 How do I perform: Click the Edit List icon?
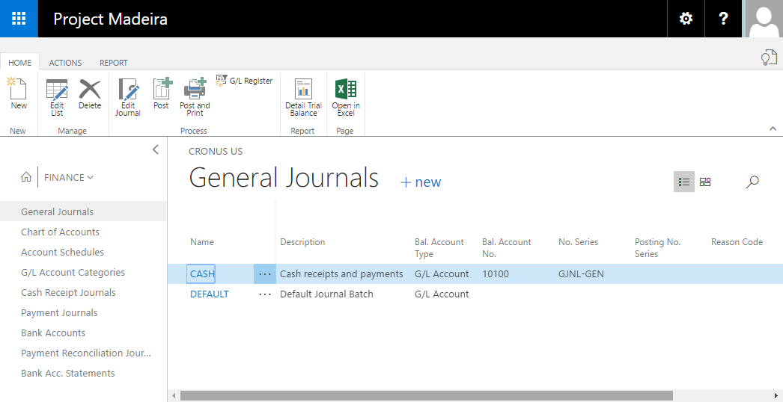tap(57, 96)
